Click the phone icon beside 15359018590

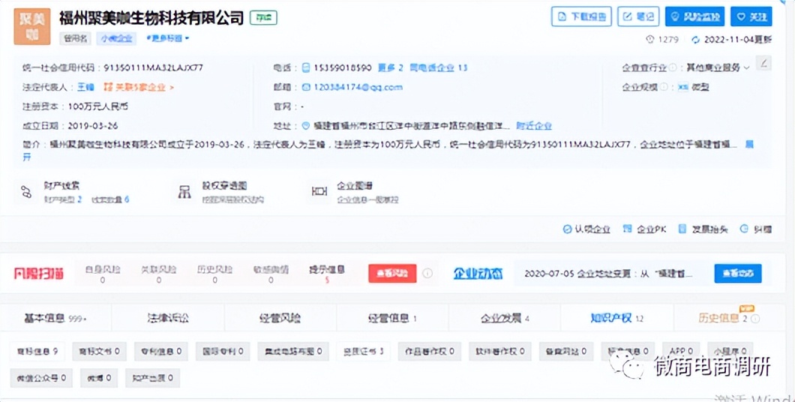(306, 67)
